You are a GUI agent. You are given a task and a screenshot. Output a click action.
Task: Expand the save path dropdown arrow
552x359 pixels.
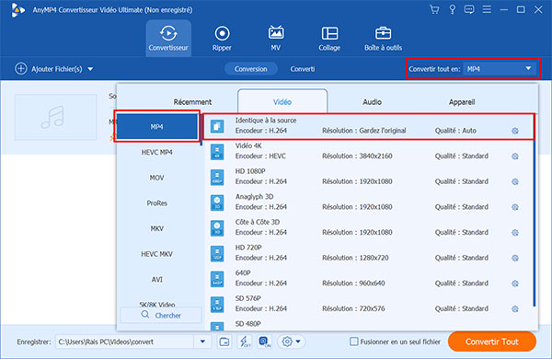pyautogui.click(x=202, y=342)
